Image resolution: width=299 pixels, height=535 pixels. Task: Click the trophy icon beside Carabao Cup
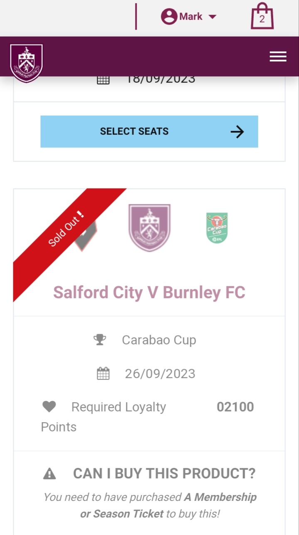pos(100,340)
